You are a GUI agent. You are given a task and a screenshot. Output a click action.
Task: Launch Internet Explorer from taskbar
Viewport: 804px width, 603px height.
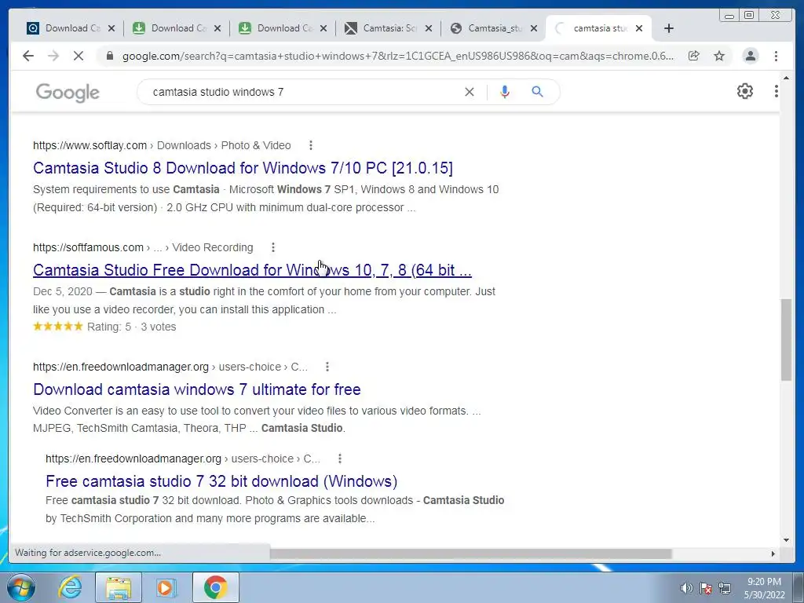(x=70, y=587)
